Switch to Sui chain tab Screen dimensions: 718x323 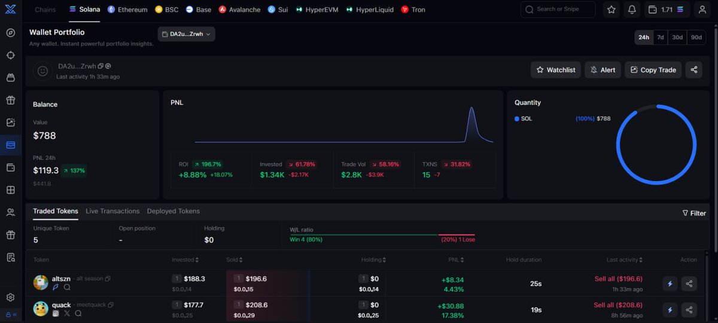(x=278, y=10)
